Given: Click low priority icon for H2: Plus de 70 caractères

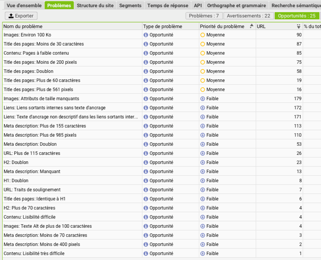Looking at the screenshot, I should [x=202, y=208].
